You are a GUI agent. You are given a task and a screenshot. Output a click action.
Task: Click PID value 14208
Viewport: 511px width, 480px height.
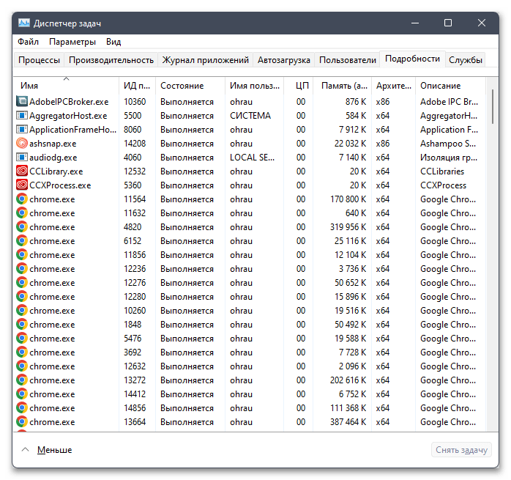(x=135, y=144)
